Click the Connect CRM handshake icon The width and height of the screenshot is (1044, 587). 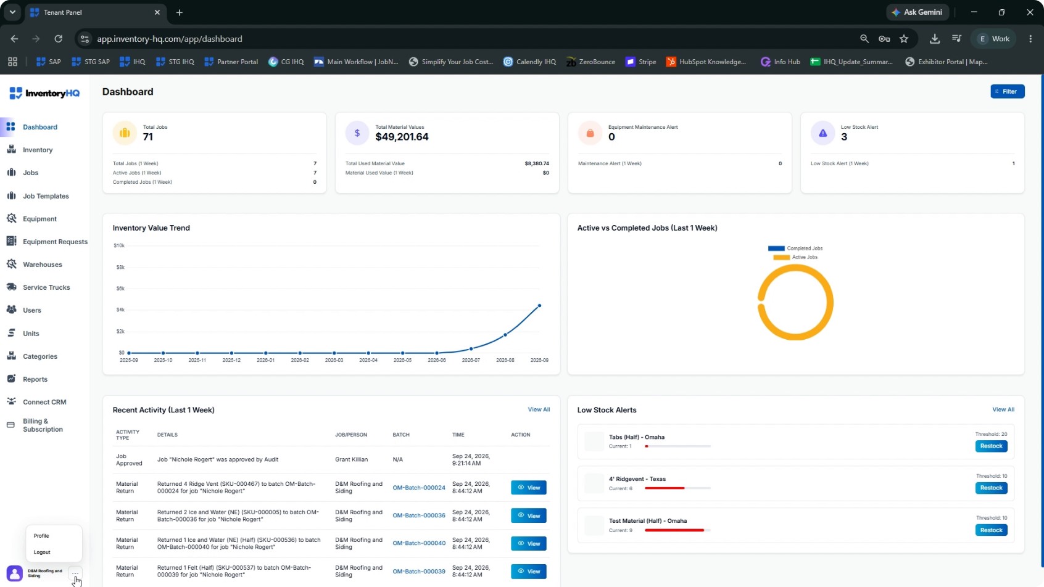(11, 401)
